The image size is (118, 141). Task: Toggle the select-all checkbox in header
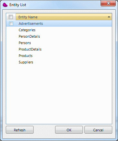[x=11, y=17]
